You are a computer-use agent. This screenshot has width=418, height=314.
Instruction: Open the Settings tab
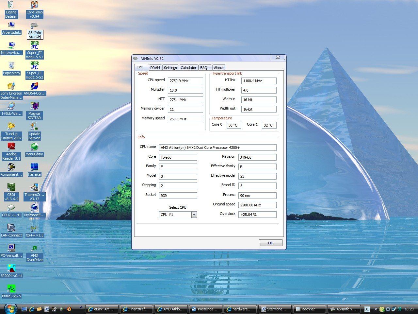170,68
